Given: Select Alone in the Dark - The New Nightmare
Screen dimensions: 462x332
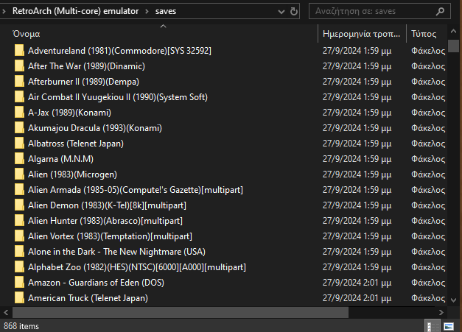Looking at the screenshot, I should (116, 251).
